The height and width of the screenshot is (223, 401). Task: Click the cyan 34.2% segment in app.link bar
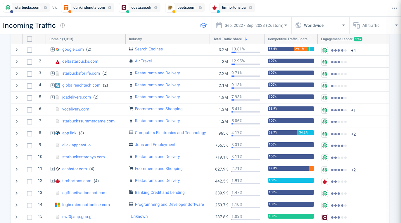coord(306,133)
